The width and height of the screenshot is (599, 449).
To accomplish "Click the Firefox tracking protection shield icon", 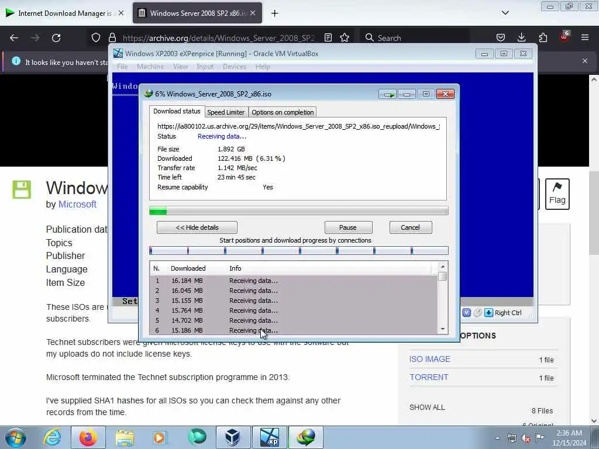I will [x=96, y=37].
